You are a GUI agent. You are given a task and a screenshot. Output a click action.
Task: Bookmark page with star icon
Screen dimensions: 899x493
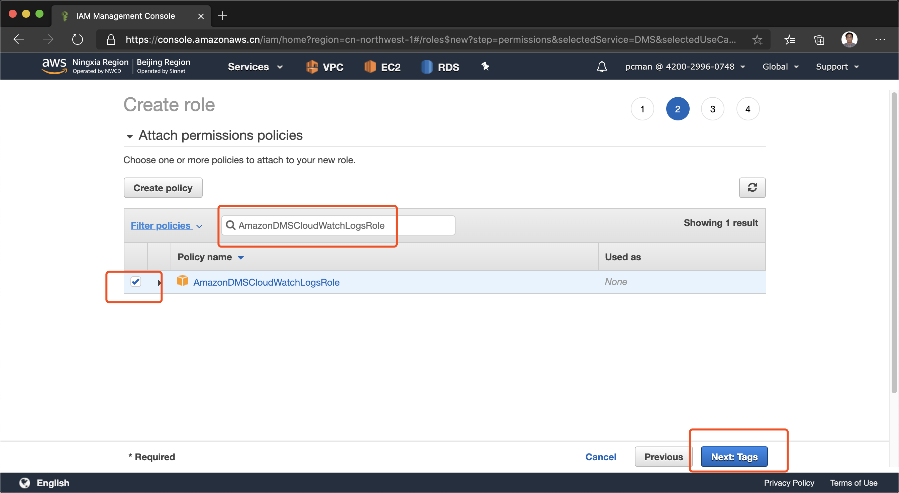click(x=757, y=39)
